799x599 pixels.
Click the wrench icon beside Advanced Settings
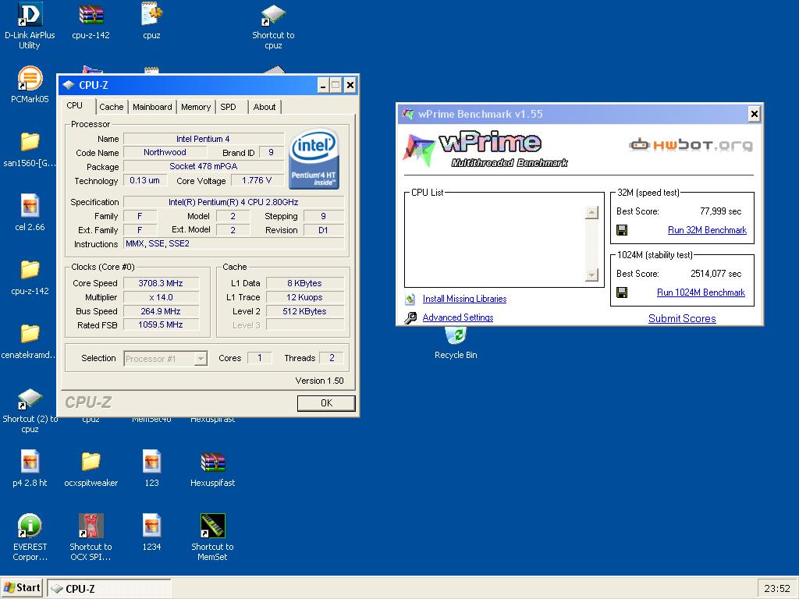410,318
